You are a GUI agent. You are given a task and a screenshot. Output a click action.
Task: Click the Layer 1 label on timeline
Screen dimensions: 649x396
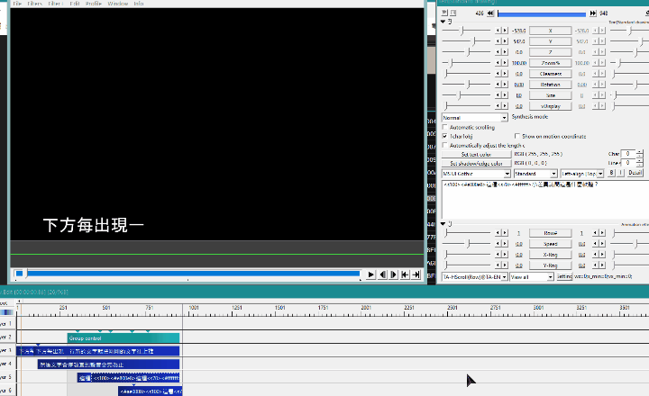[7, 324]
